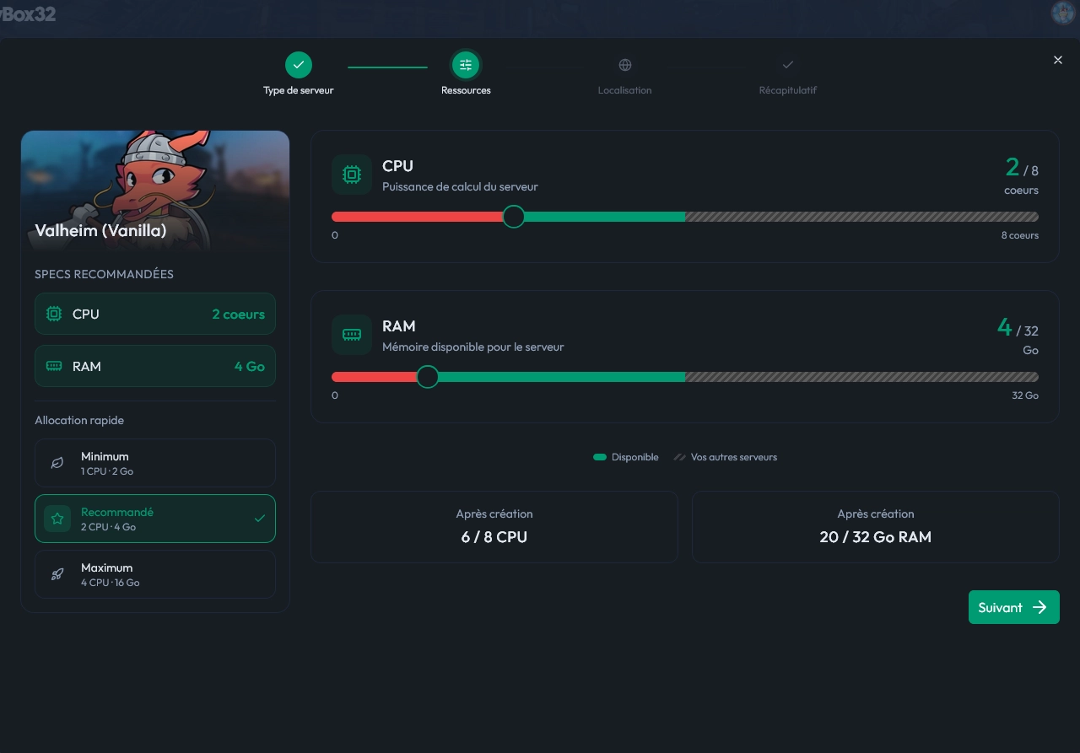The height and width of the screenshot is (753, 1080).
Task: Click the recommended RAM 4 Go spec row
Action: point(155,366)
